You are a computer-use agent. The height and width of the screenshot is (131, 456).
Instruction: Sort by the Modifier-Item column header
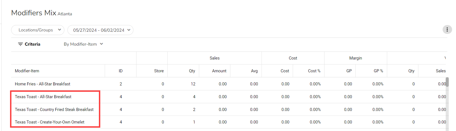pos(27,71)
